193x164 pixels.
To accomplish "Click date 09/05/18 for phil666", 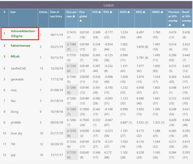I will pyautogui.click(x=57, y=123).
